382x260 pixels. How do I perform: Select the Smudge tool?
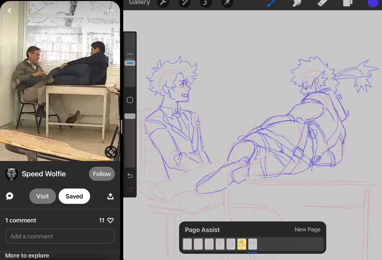297,3
